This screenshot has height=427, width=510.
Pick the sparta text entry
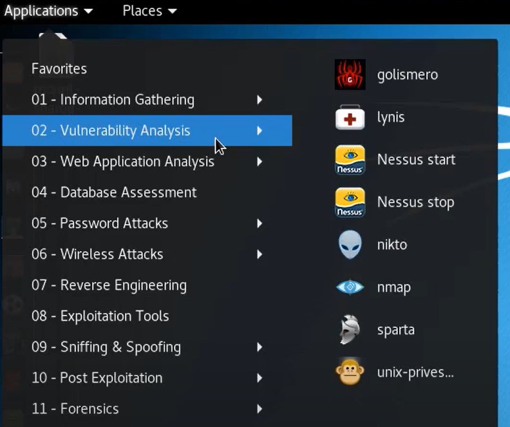(x=396, y=330)
